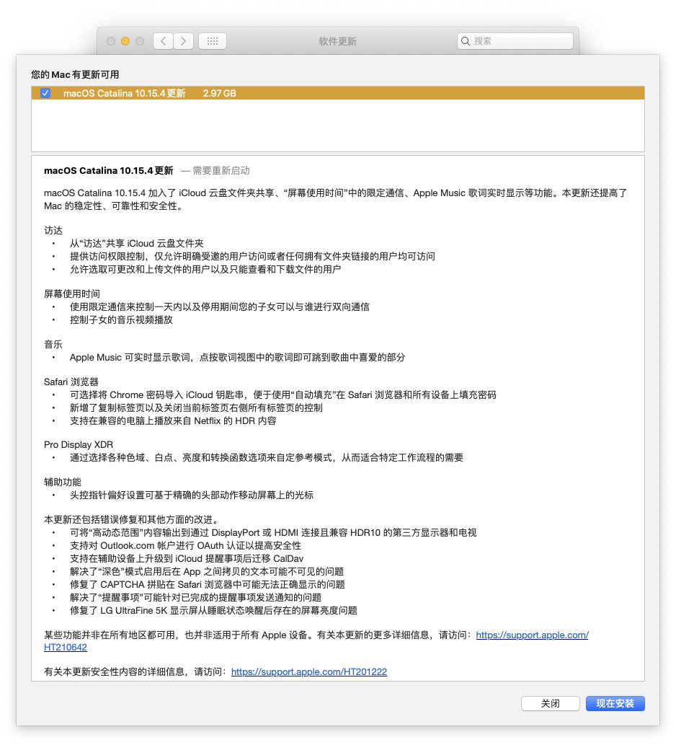Click the back arrow in the toolbar
The image size is (676, 745).
[x=163, y=41]
